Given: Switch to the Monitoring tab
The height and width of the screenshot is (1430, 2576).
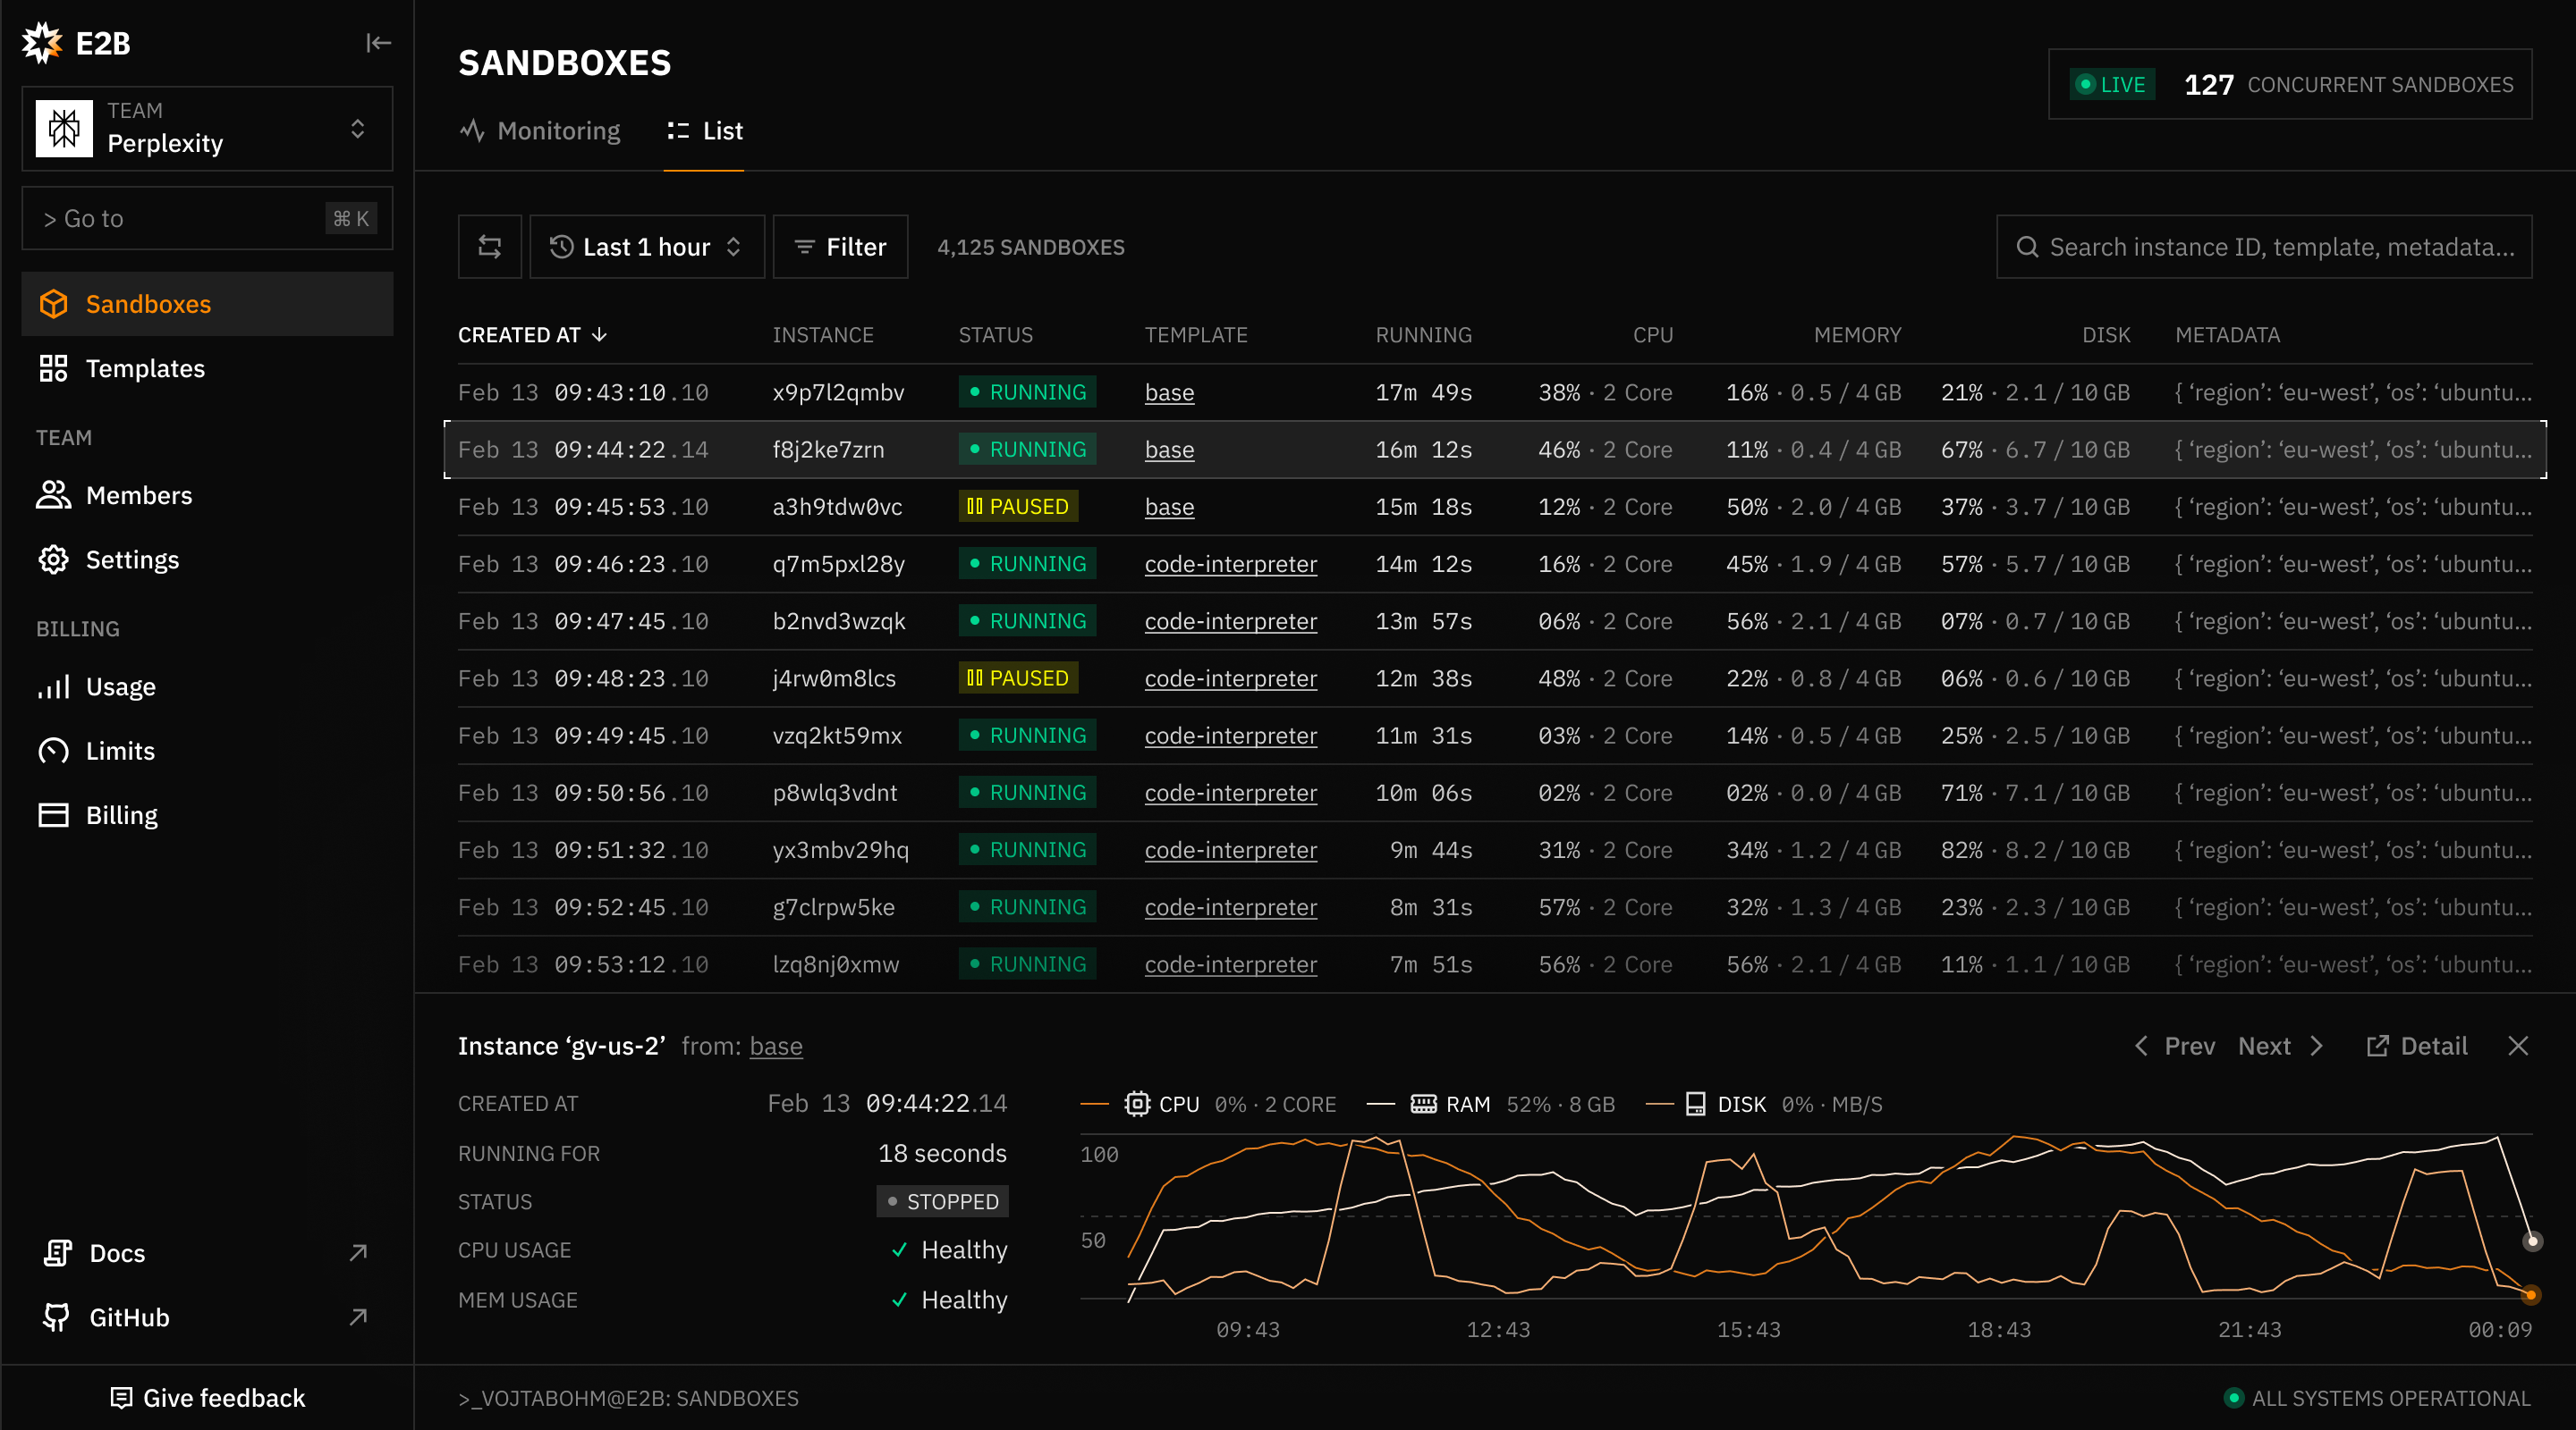Looking at the screenshot, I should coord(539,130).
